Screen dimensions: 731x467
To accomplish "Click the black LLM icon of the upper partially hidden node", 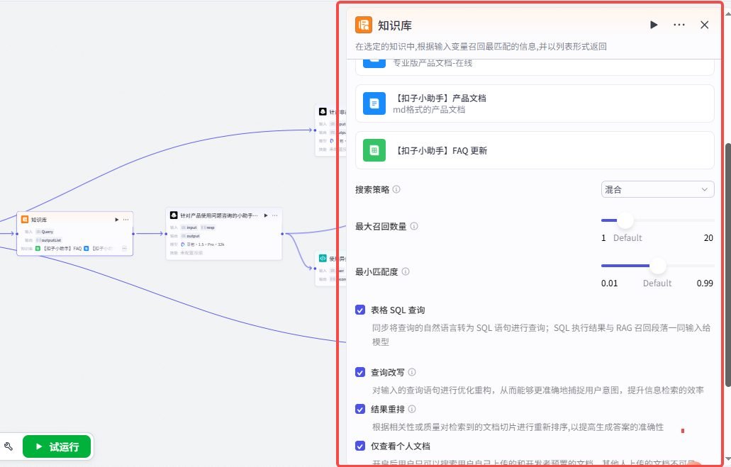I will point(323,111).
